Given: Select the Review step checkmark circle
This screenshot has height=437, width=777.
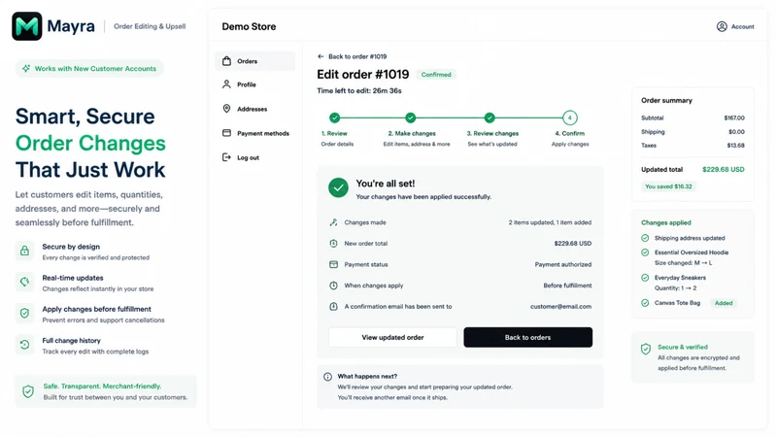Looking at the screenshot, I should pos(335,118).
